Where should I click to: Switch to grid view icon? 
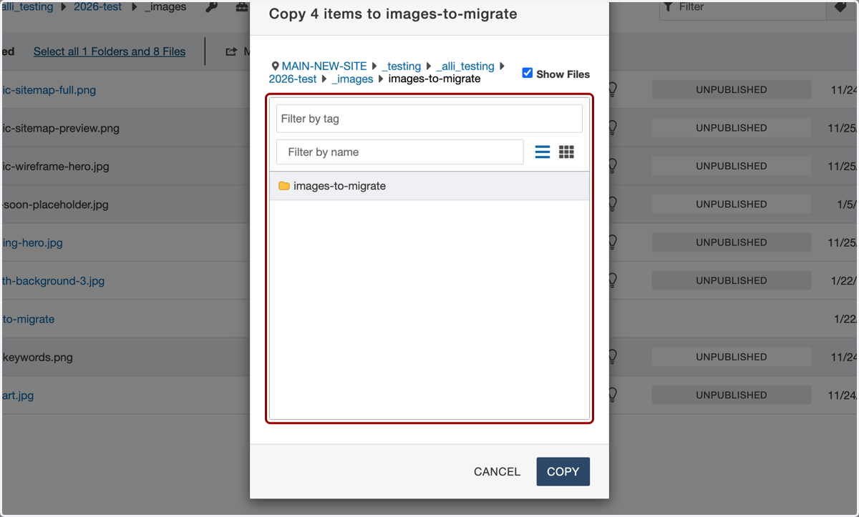566,152
